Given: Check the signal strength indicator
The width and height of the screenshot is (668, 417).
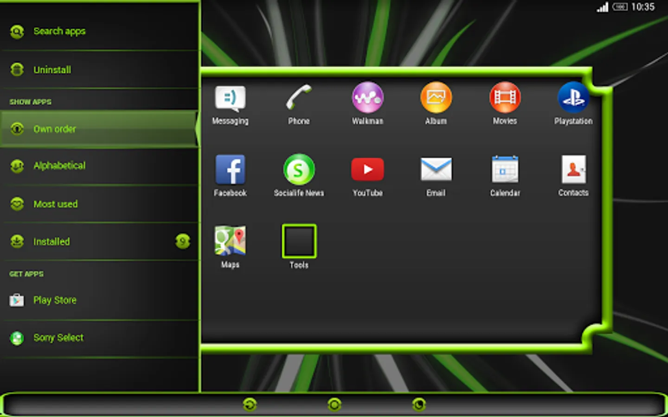Looking at the screenshot, I should point(602,7).
